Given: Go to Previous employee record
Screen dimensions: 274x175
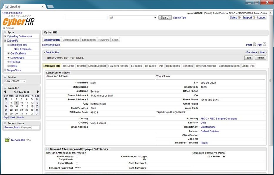Looking at the screenshot, I should (x=251, y=52).
